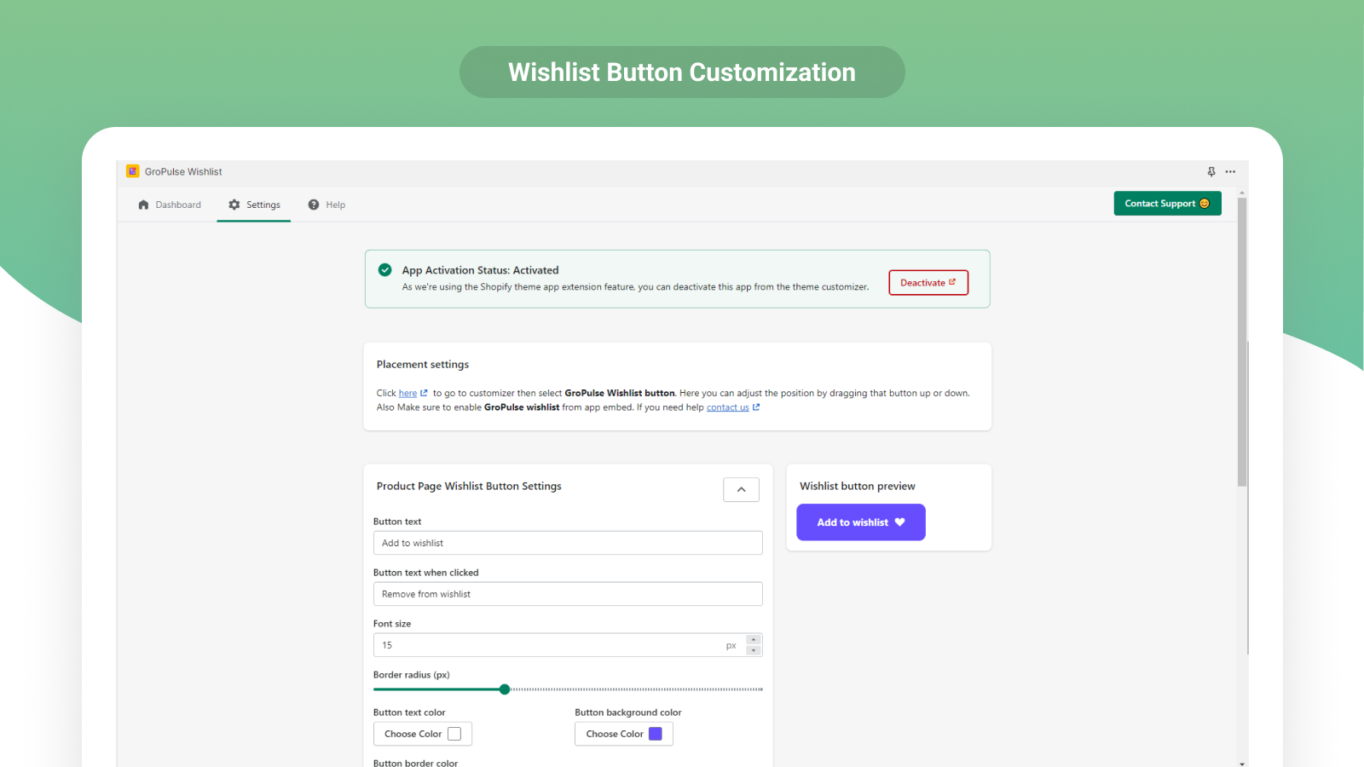Click the heart icon in the preview button
1364x767 pixels.
(899, 522)
